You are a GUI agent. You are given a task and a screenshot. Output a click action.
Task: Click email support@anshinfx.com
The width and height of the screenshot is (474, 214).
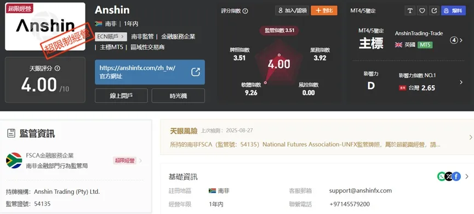point(361,191)
